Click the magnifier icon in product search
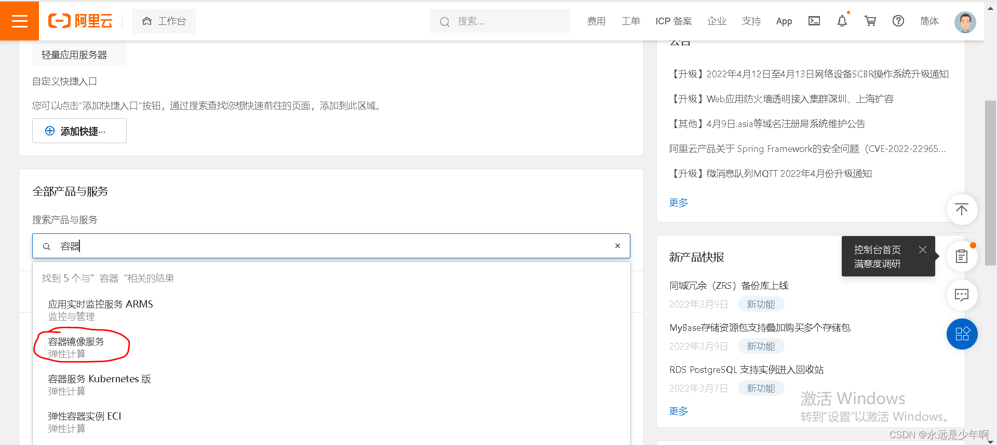This screenshot has height=445, width=997. click(47, 246)
